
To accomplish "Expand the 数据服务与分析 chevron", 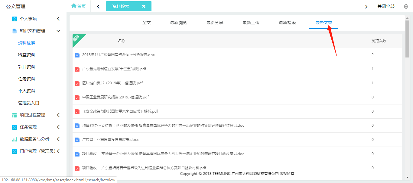I will (x=58, y=139).
